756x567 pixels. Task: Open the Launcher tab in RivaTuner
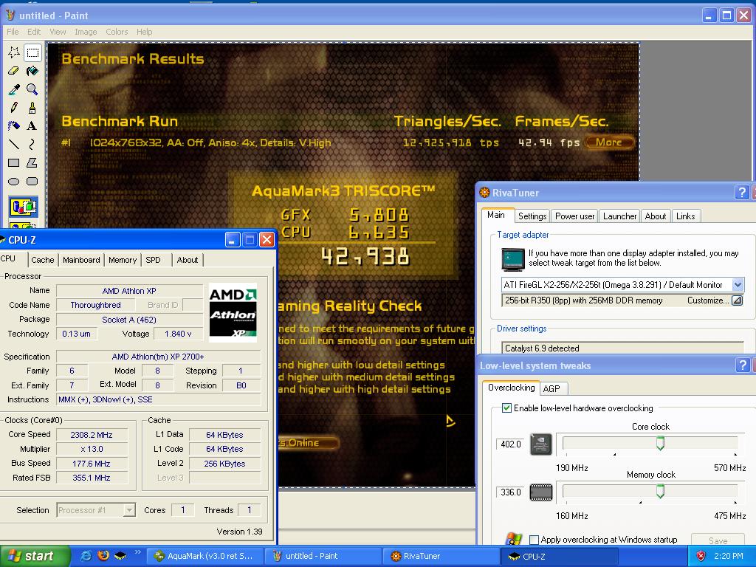[x=620, y=216]
